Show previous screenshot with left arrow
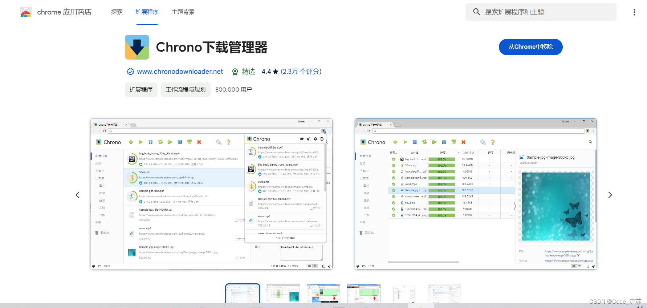The width and height of the screenshot is (647, 308). coord(77,195)
